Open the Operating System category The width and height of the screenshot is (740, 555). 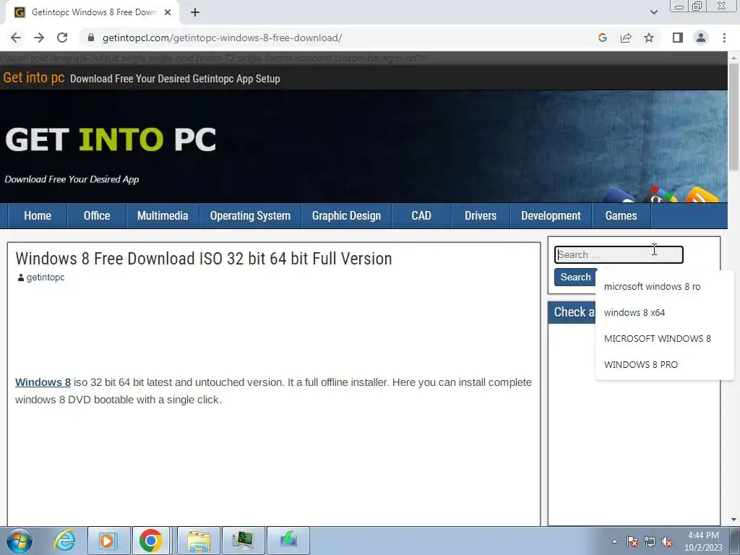pos(250,215)
